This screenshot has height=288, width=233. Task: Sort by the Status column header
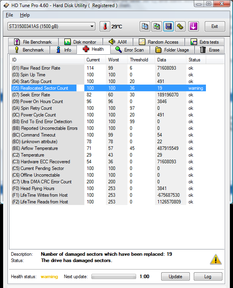196,60
